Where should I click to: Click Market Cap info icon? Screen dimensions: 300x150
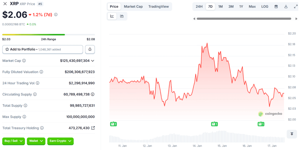click(24, 61)
